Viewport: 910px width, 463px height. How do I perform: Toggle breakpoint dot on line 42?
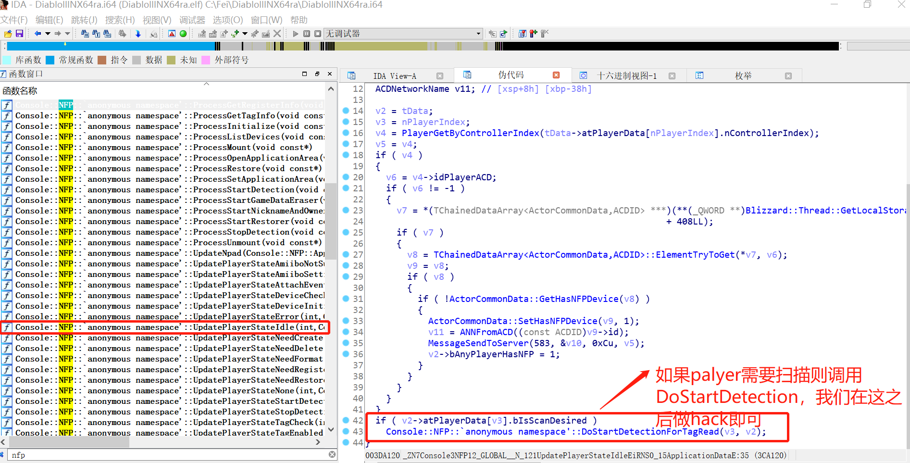pyautogui.click(x=345, y=420)
